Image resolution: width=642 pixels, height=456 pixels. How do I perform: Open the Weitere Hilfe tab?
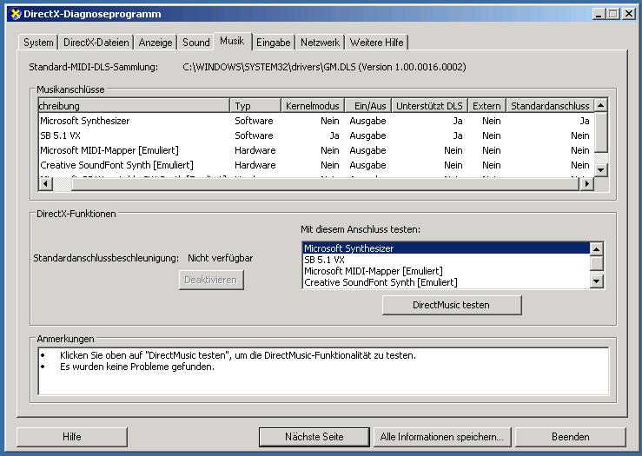pos(377,43)
